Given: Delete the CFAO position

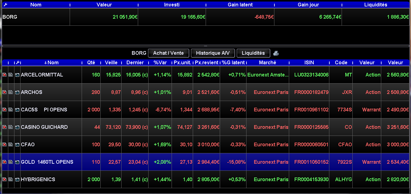Looking at the screenshot, I should pos(5,145).
